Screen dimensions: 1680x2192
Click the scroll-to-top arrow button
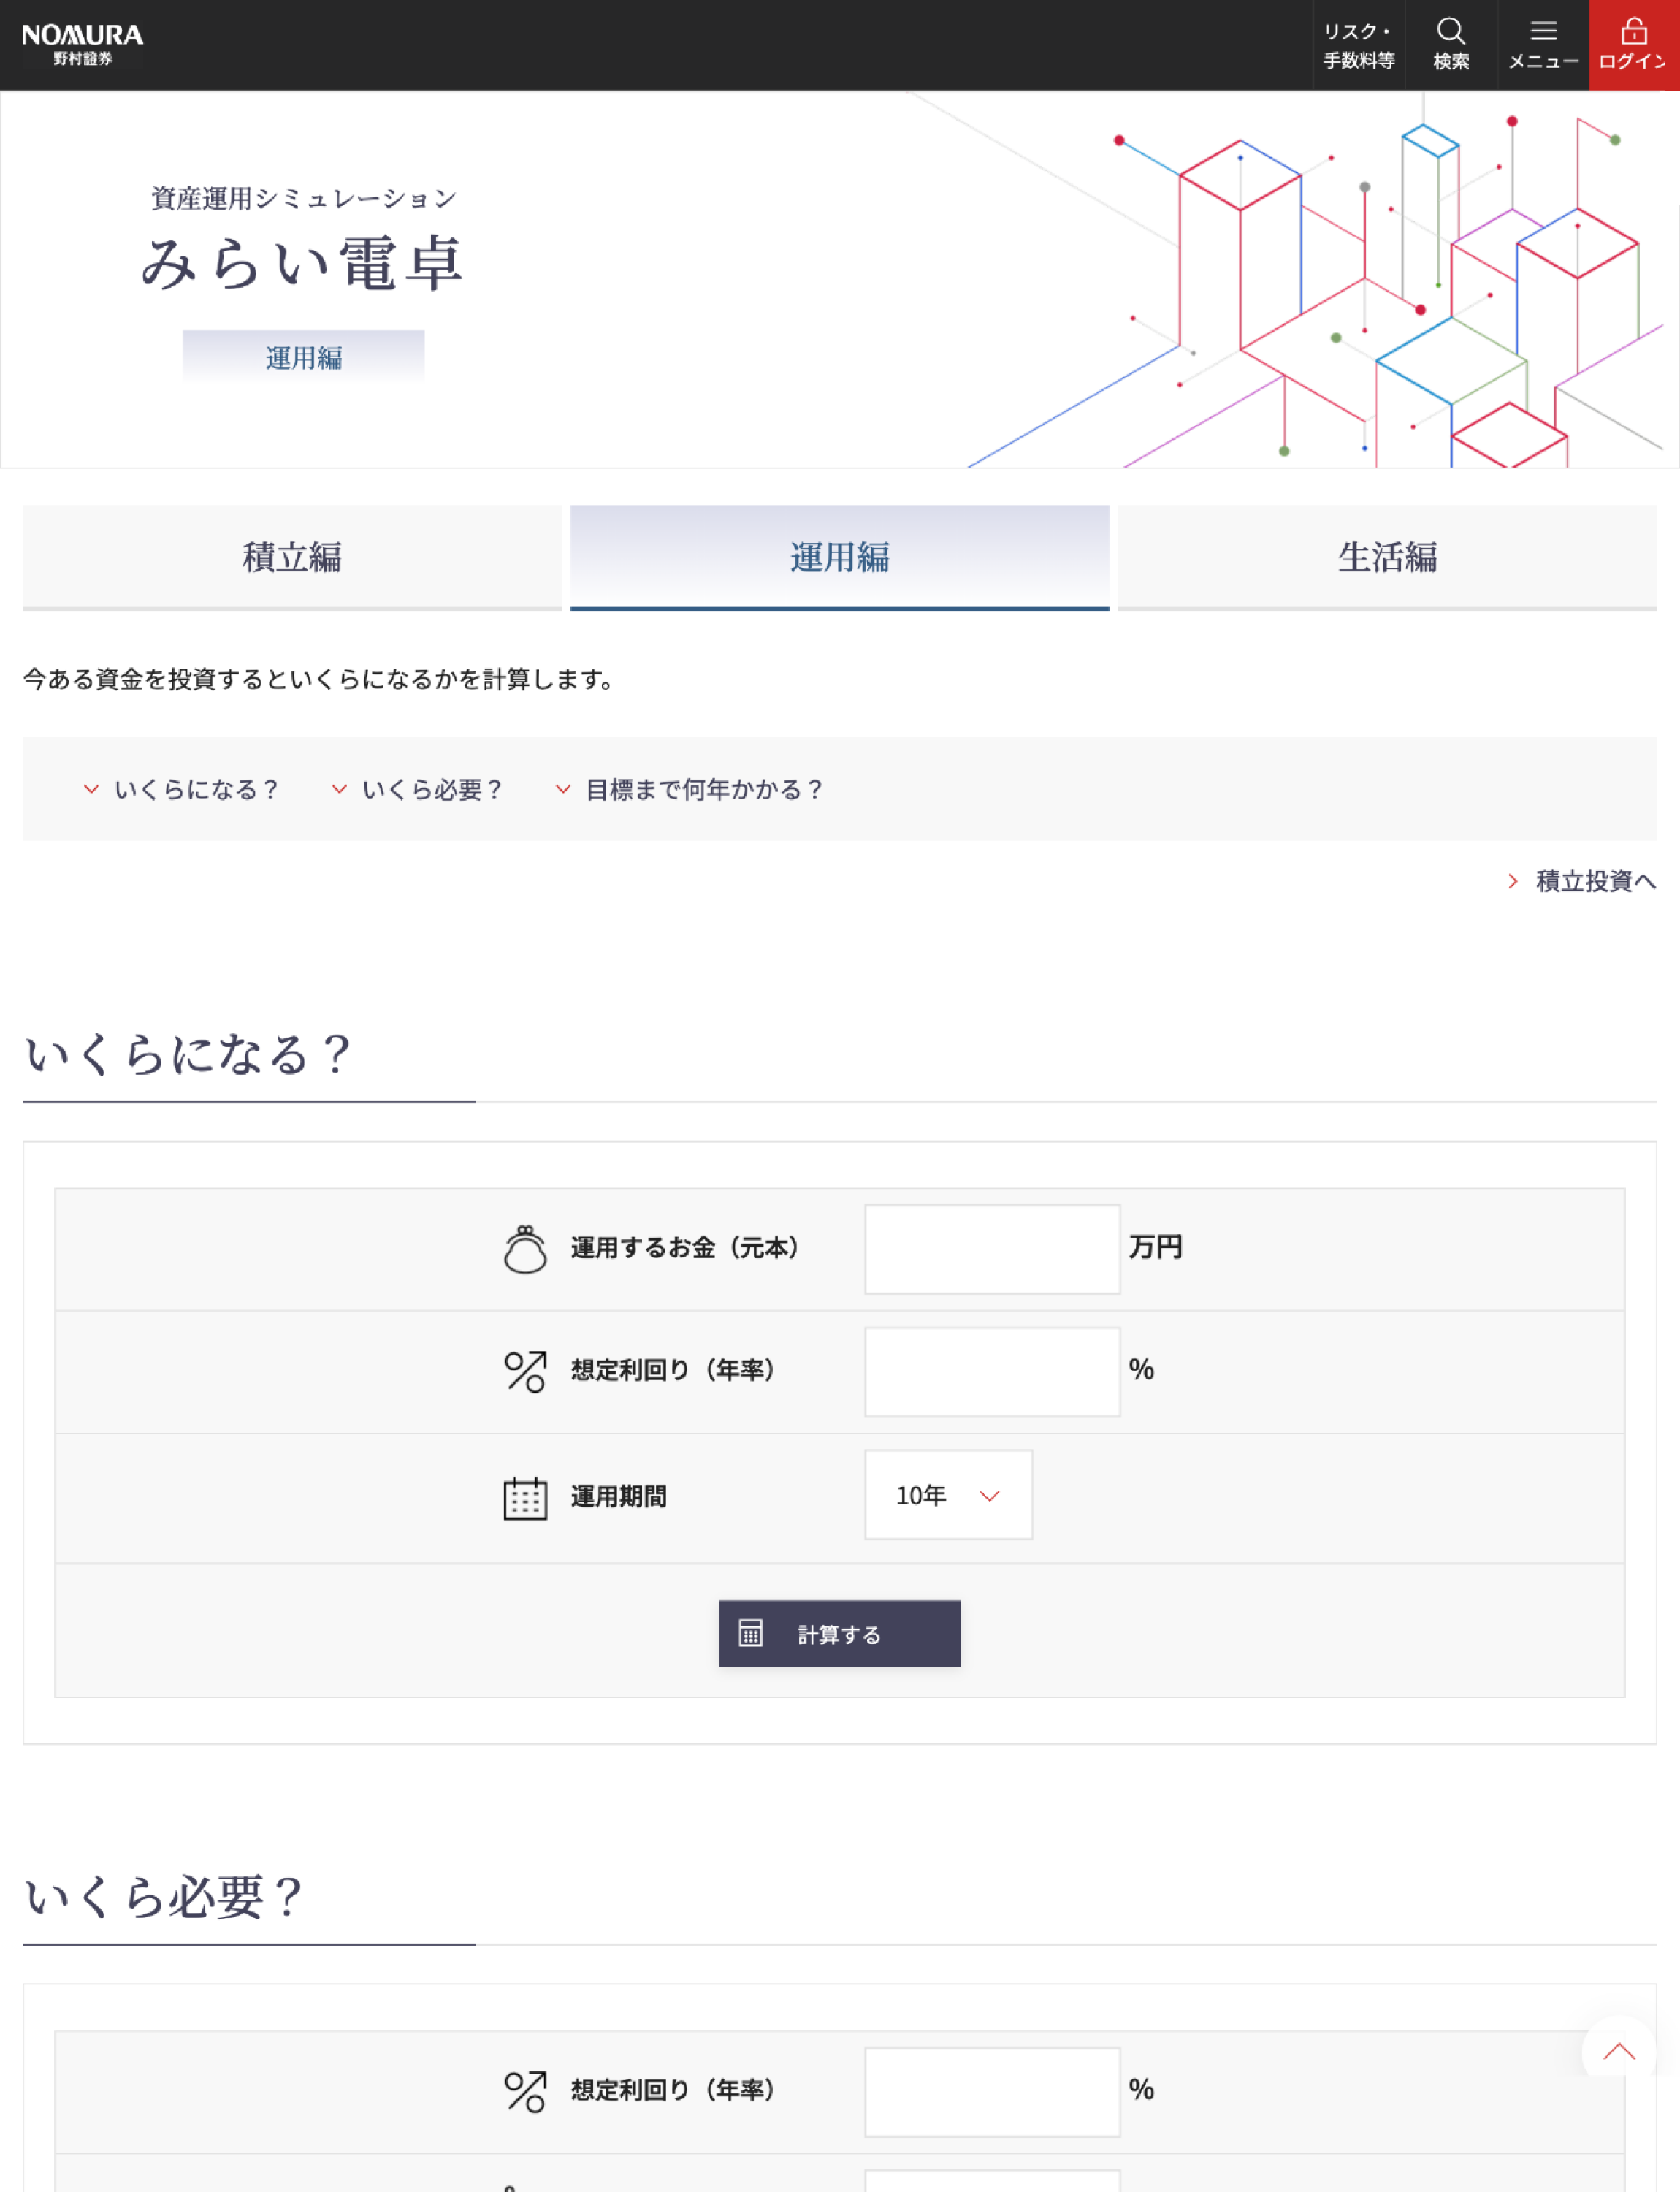[1619, 2052]
